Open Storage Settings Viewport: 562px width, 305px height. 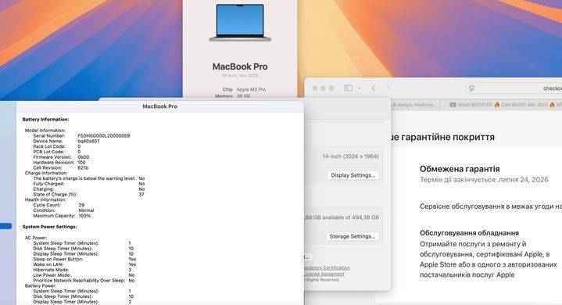tap(352, 236)
